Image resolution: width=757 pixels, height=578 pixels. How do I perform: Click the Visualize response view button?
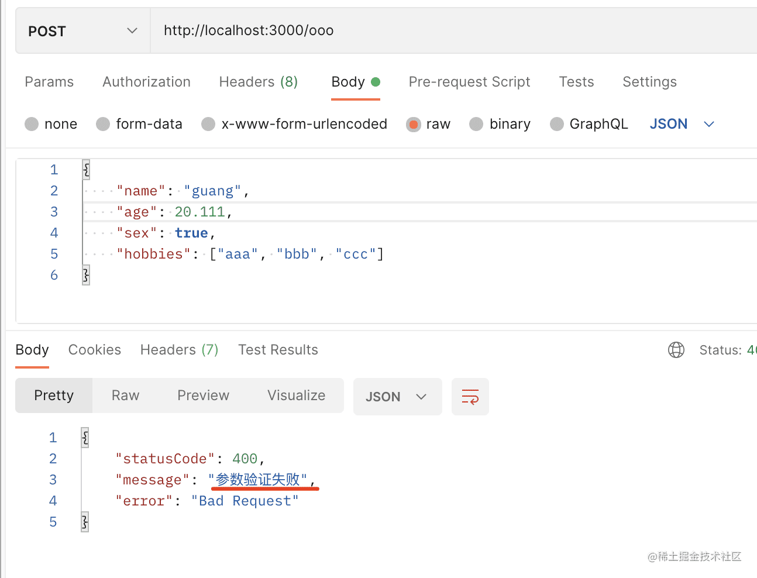pyautogui.click(x=296, y=395)
